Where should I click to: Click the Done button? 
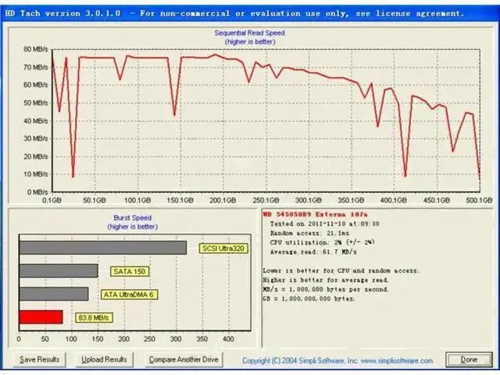[469, 359]
